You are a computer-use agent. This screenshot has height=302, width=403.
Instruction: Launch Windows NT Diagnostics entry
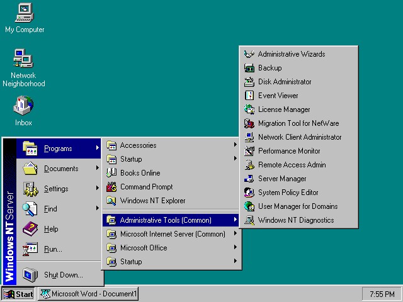pyautogui.click(x=298, y=220)
